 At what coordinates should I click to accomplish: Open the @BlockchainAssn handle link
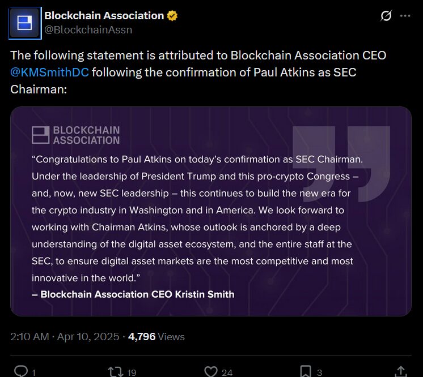click(88, 30)
